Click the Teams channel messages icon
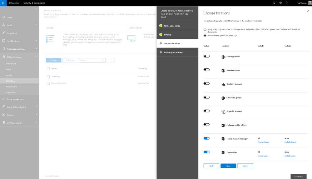Image resolution: width=312 pixels, height=179 pixels. (223, 139)
